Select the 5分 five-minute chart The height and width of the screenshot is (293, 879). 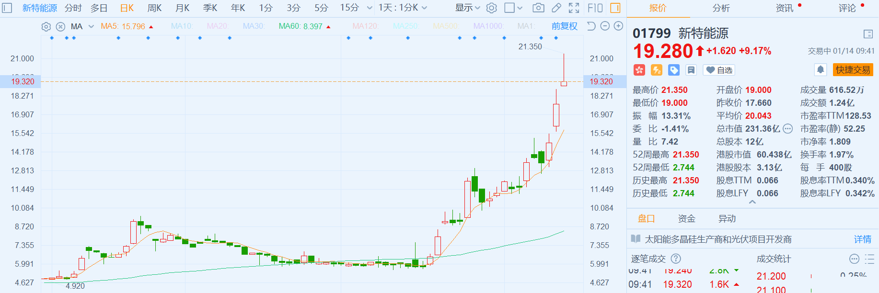tap(322, 8)
